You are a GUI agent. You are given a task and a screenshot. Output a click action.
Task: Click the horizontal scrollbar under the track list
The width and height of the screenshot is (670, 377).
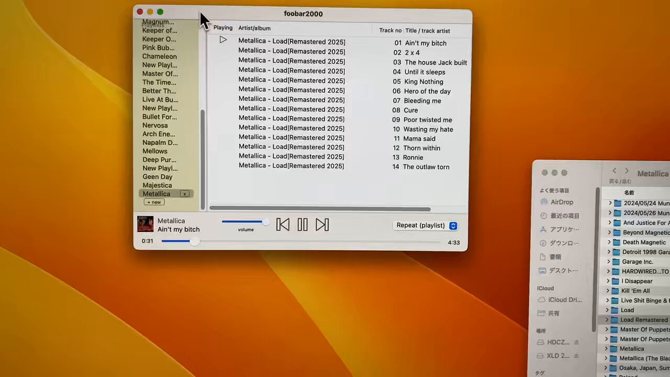tap(320, 209)
